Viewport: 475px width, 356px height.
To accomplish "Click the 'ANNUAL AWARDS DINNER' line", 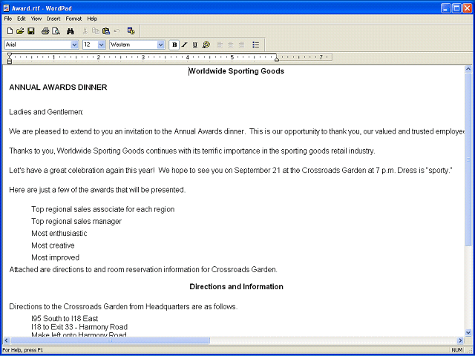I will (x=58, y=88).
